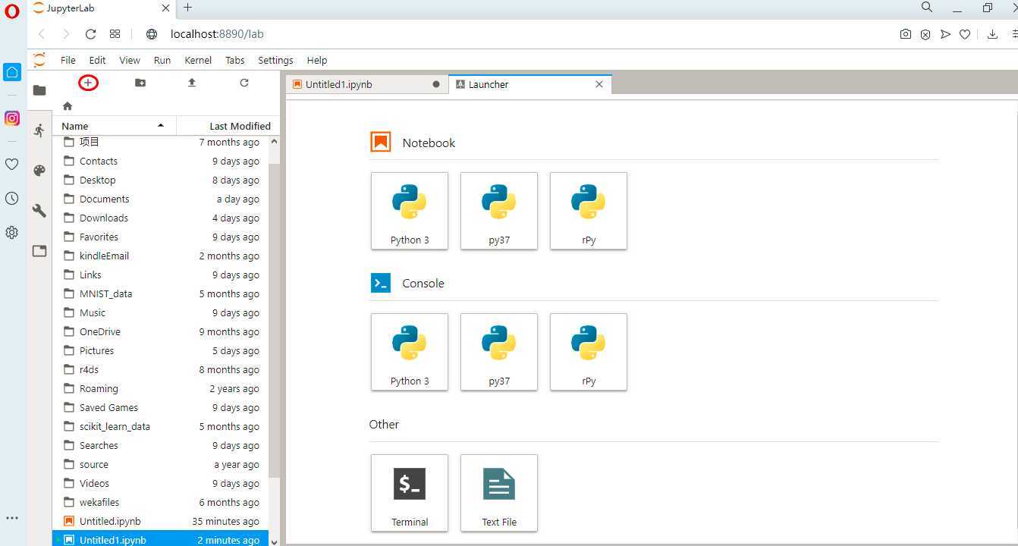1018x546 pixels.
Task: Close the Launcher tab
Action: 599,84
